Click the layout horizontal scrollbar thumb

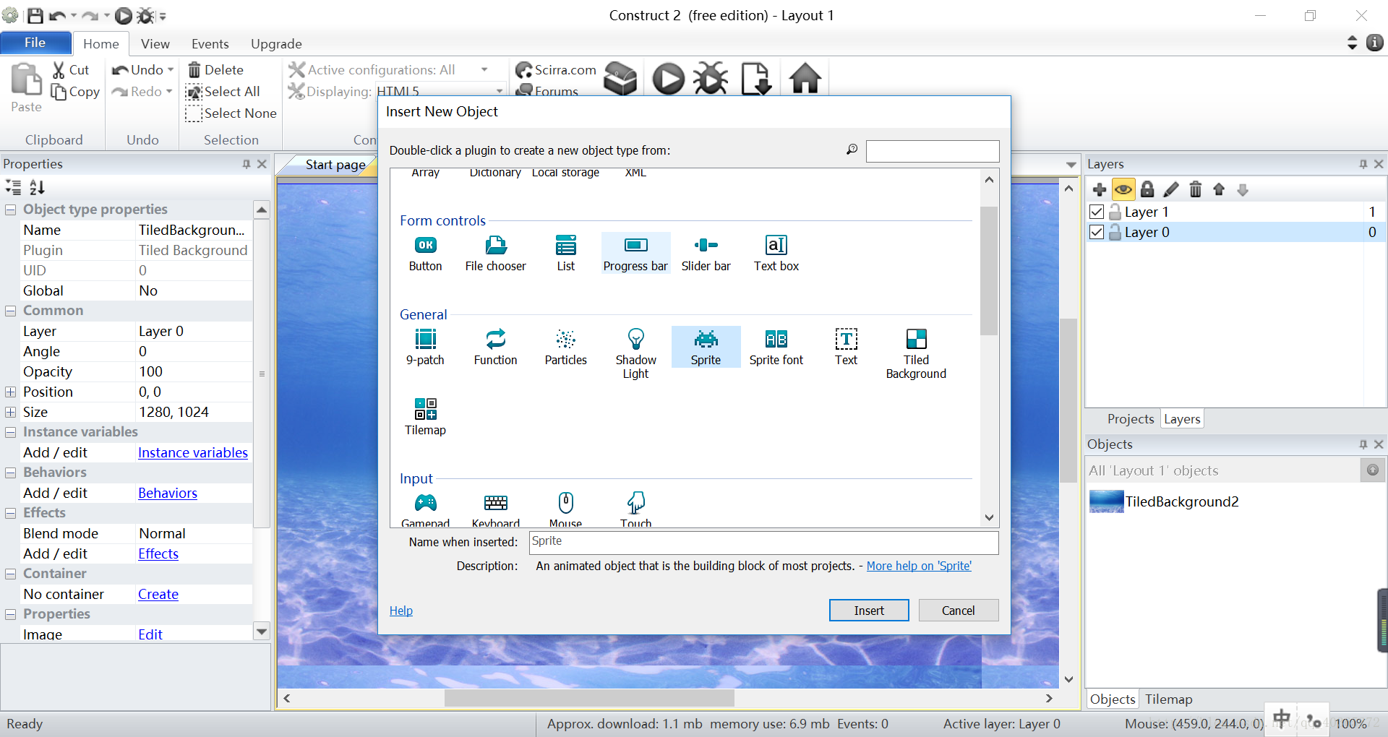tap(589, 699)
